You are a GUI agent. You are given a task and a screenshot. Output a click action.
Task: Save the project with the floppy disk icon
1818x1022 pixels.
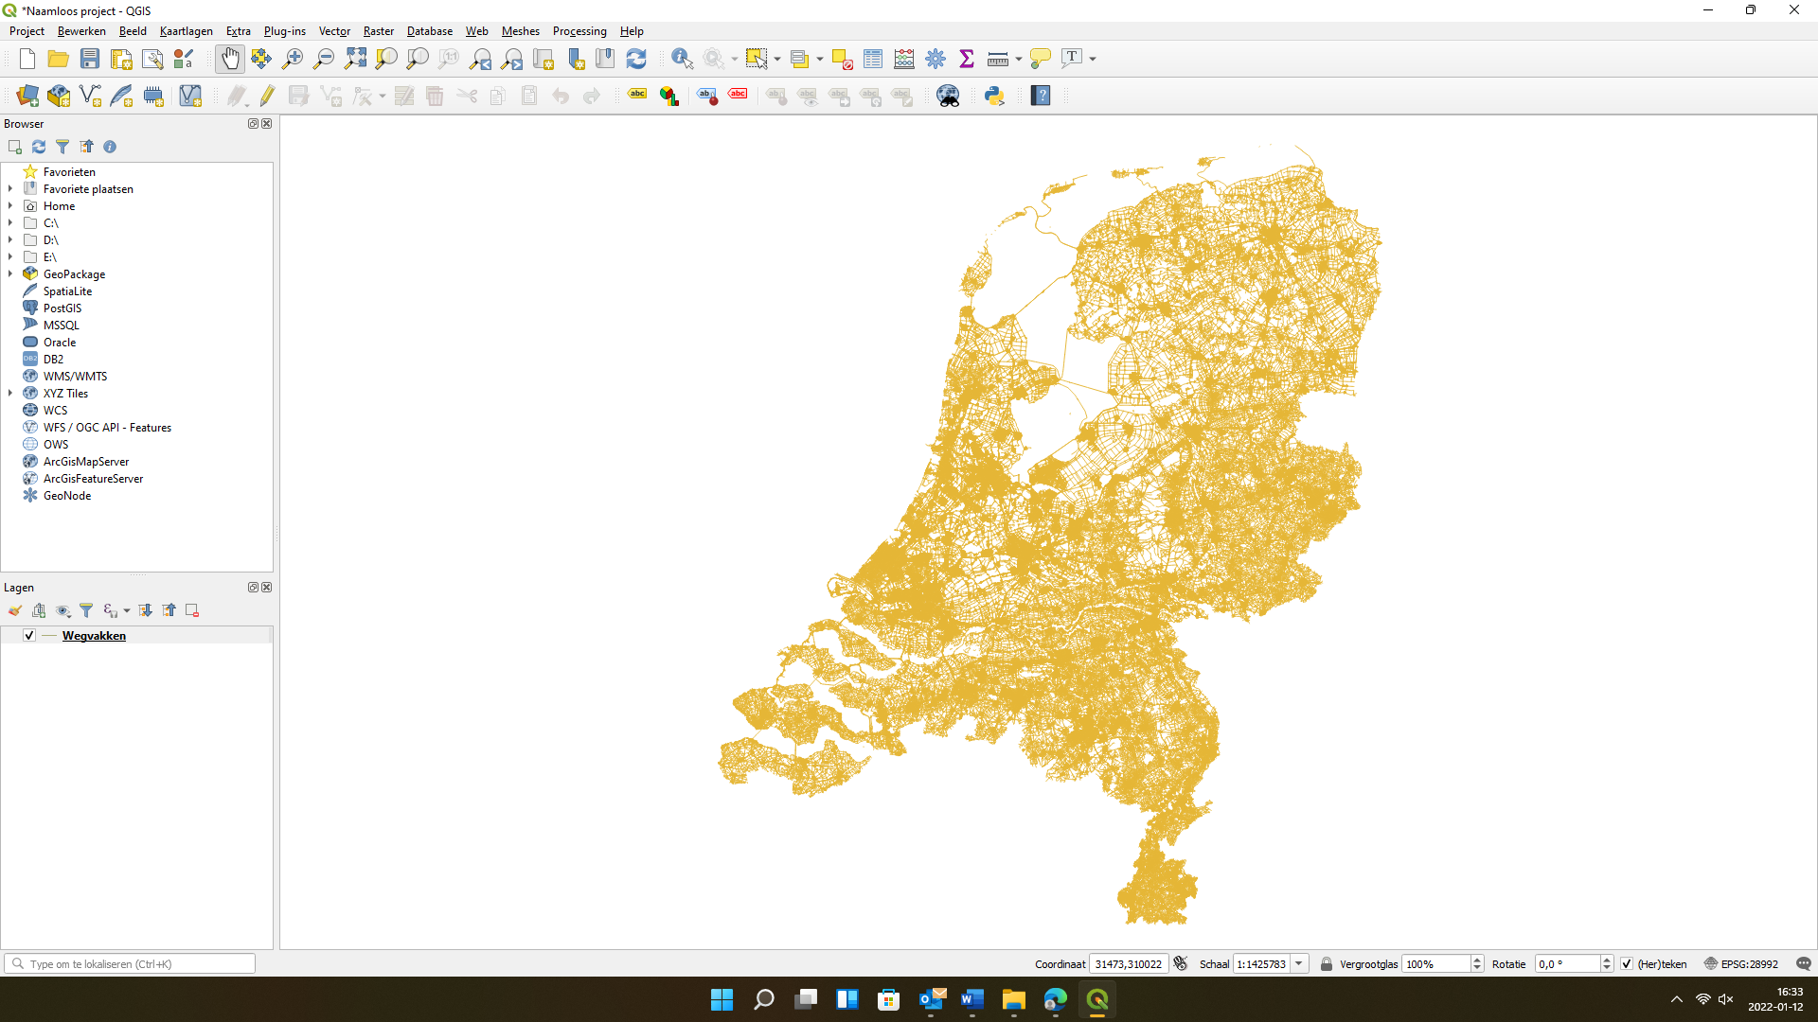90,59
